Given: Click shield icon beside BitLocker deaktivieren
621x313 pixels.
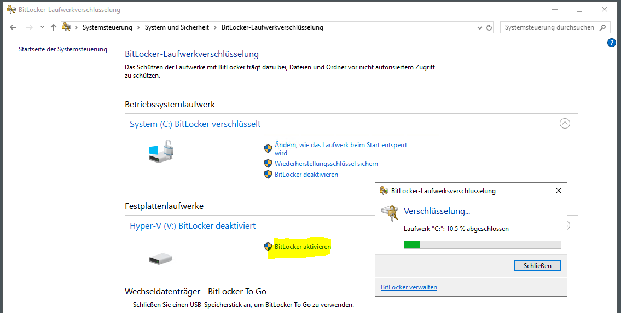Looking at the screenshot, I should pos(268,175).
